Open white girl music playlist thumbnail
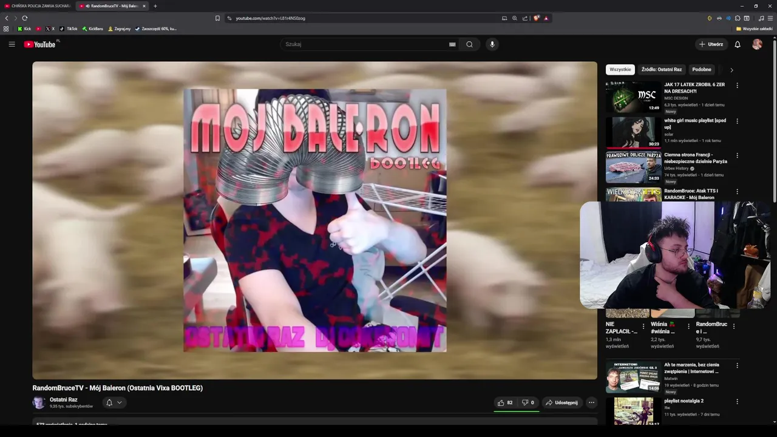The height and width of the screenshot is (437, 777). click(x=633, y=133)
